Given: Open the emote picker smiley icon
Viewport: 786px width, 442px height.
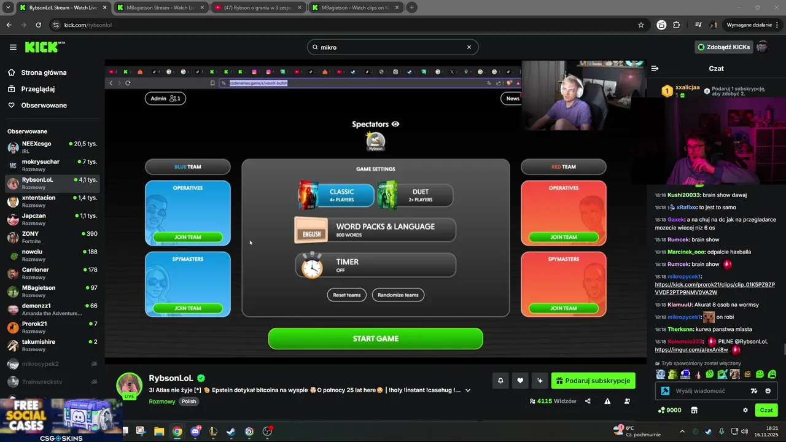Looking at the screenshot, I should coord(768,391).
